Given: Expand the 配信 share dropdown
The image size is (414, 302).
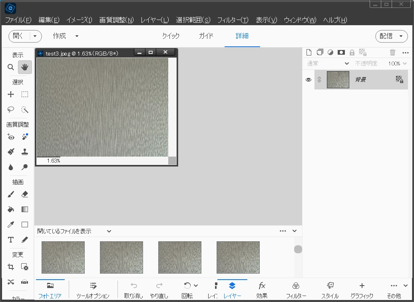Looking at the screenshot, I should coord(401,36).
